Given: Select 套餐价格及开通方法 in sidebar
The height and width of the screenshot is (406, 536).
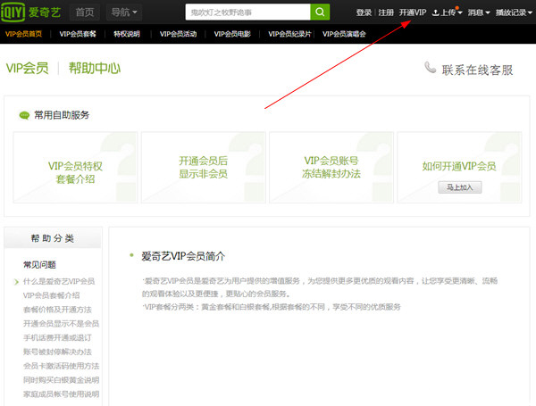Looking at the screenshot, I should [x=57, y=310].
